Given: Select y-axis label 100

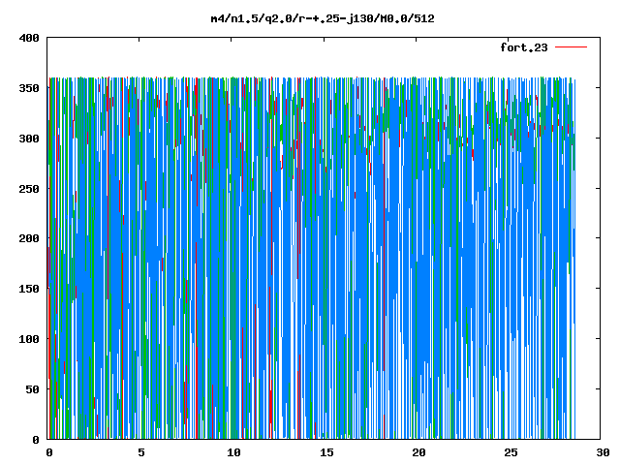Looking at the screenshot, I should coord(29,339).
